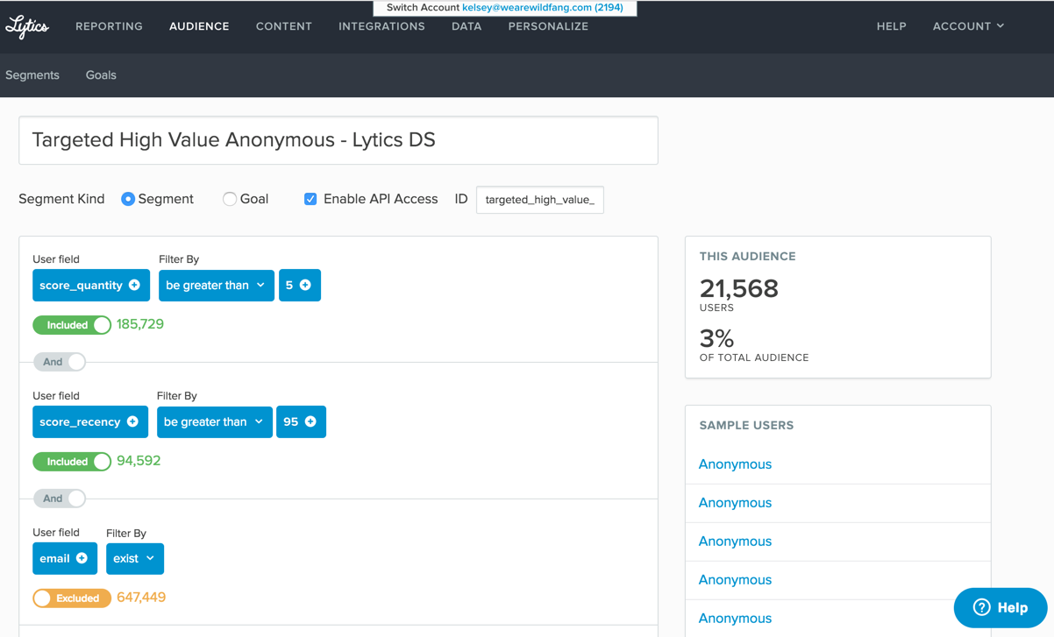
Task: Click plus icon on score_recency field
Action: pos(132,421)
